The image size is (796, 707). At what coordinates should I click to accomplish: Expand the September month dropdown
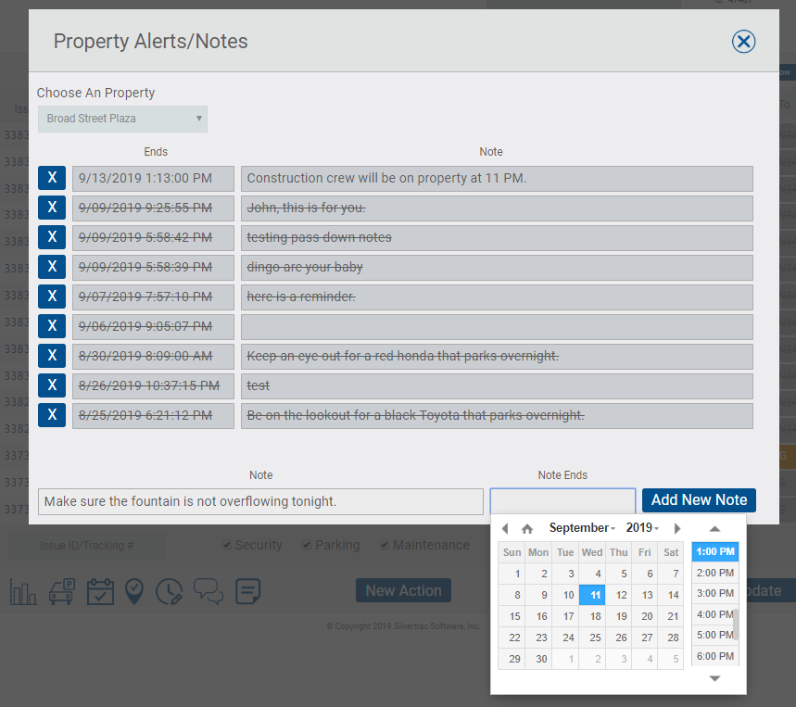(x=582, y=528)
